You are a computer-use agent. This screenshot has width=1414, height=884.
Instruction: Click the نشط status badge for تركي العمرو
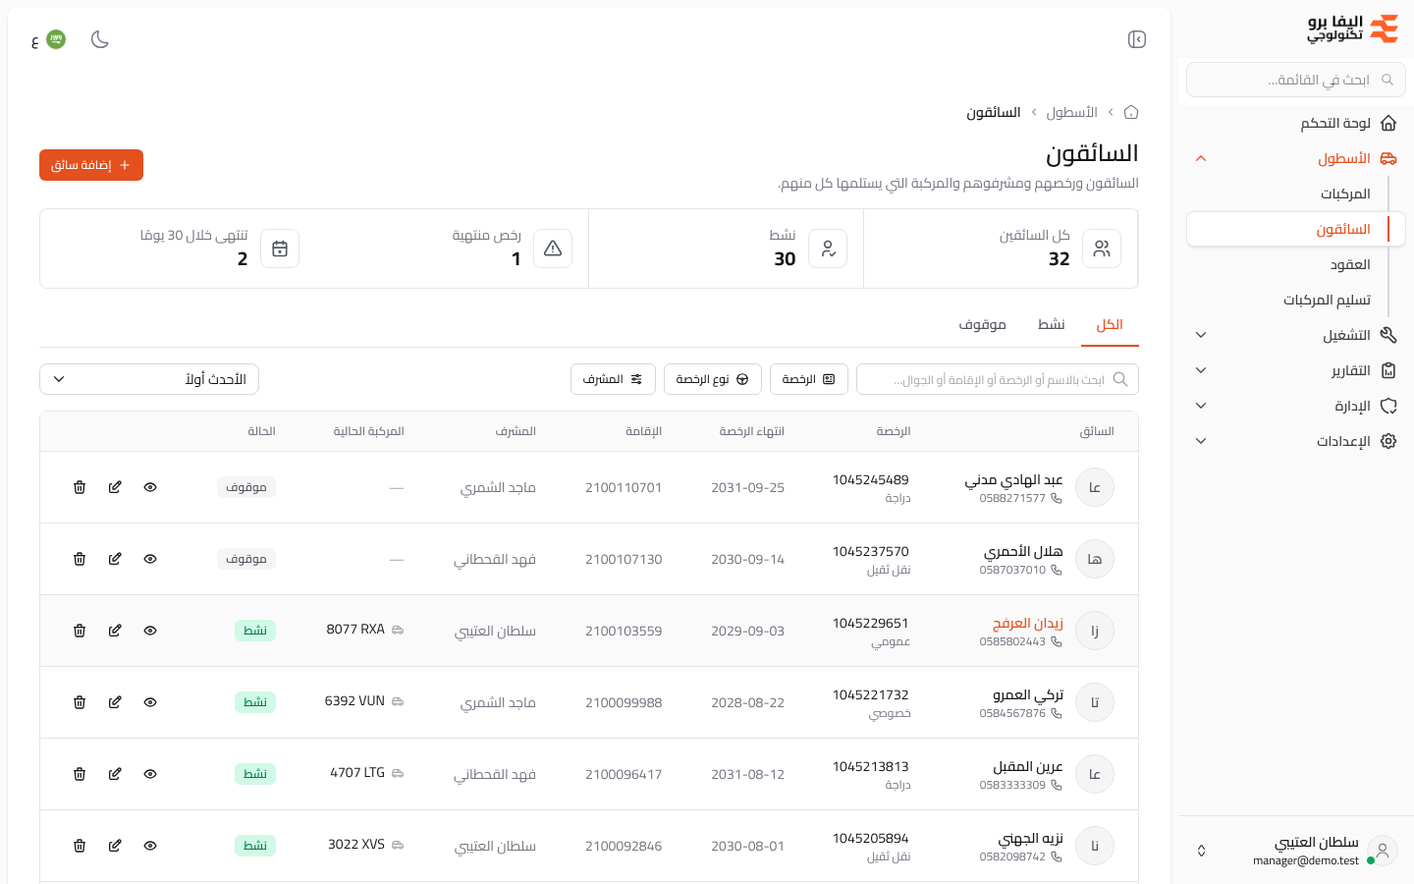[255, 702]
